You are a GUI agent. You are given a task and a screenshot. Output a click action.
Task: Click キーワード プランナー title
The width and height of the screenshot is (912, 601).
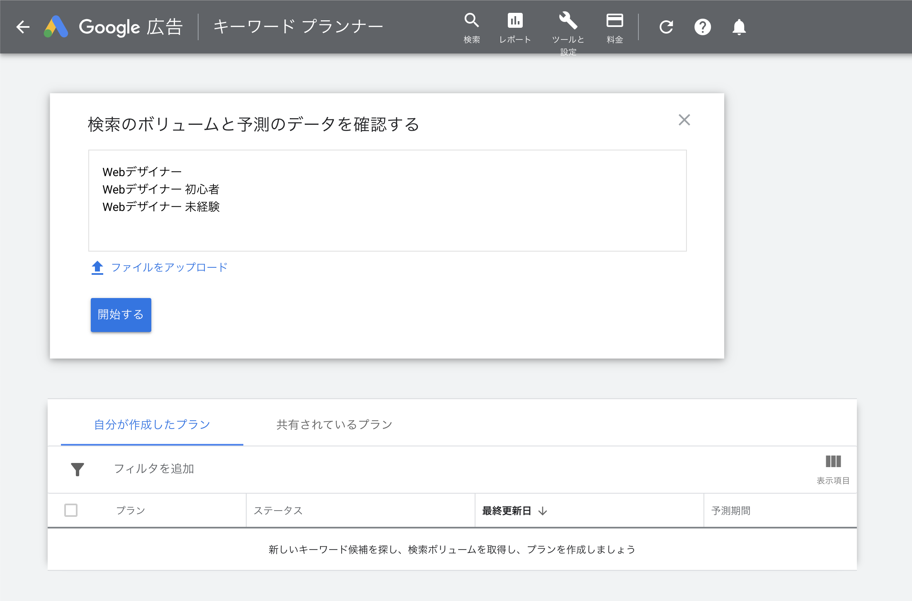coord(298,27)
